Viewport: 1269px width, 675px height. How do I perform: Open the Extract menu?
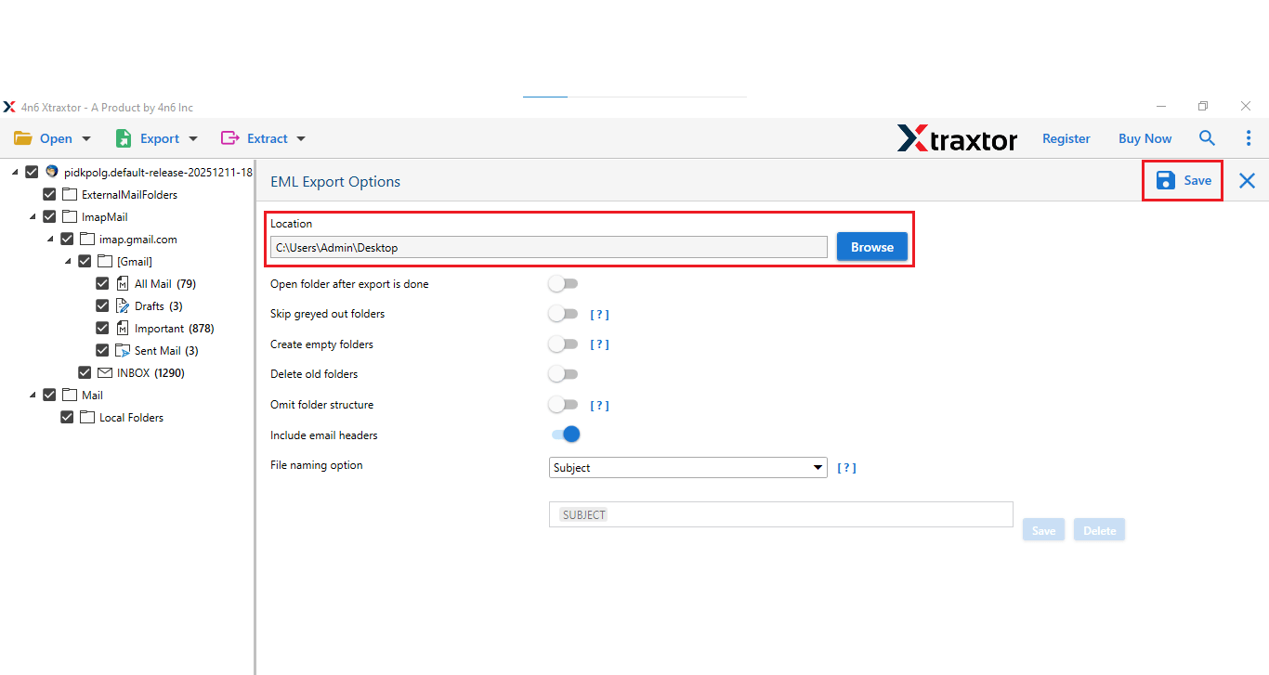point(264,138)
